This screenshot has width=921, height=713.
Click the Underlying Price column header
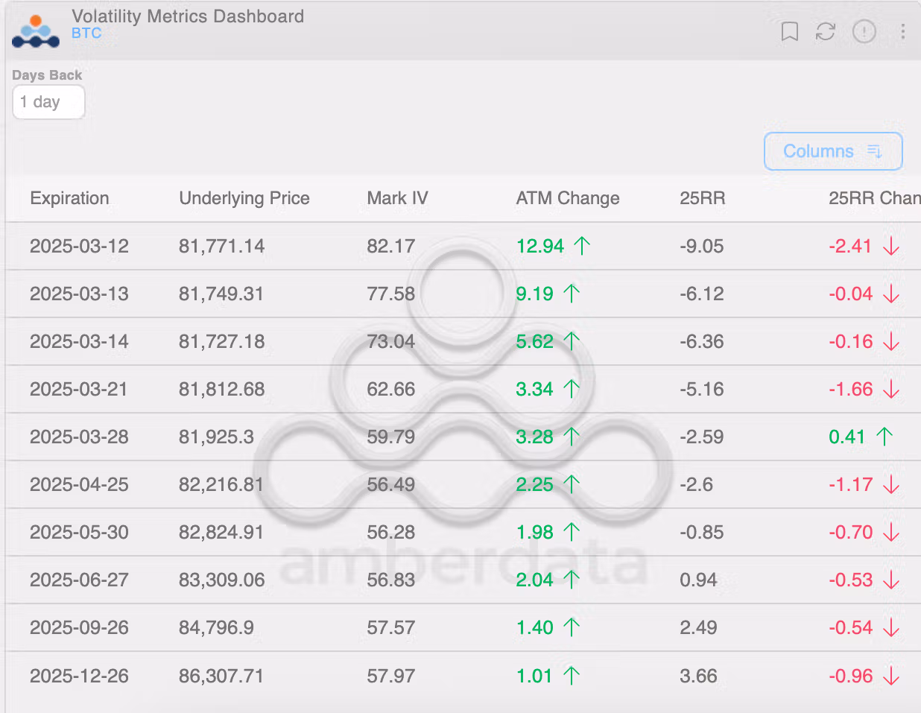pyautogui.click(x=244, y=198)
